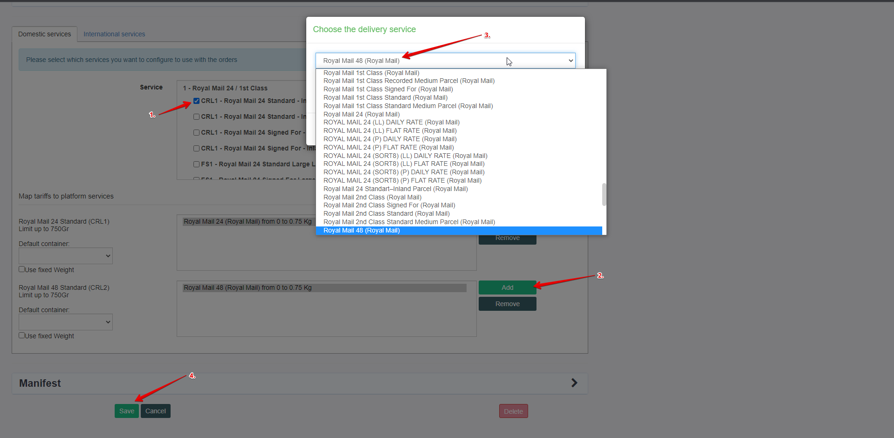Save the carrier configuration
Screen dimensions: 894x438
click(127, 411)
